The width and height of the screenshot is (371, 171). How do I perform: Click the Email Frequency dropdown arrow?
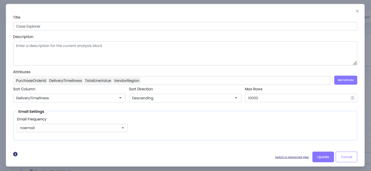[x=123, y=128]
